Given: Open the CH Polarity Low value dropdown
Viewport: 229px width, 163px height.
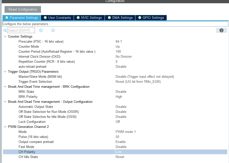Looking at the screenshot, I should coord(171,152).
